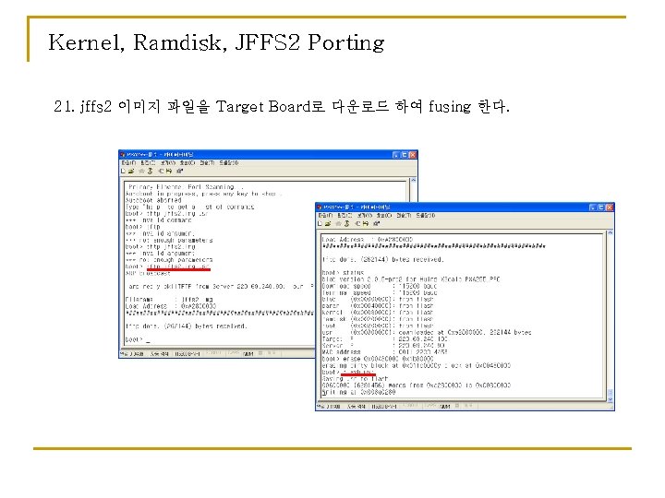Click Properties icon in front window toolbar
Screen dimensions: 665x498
coord(376,223)
